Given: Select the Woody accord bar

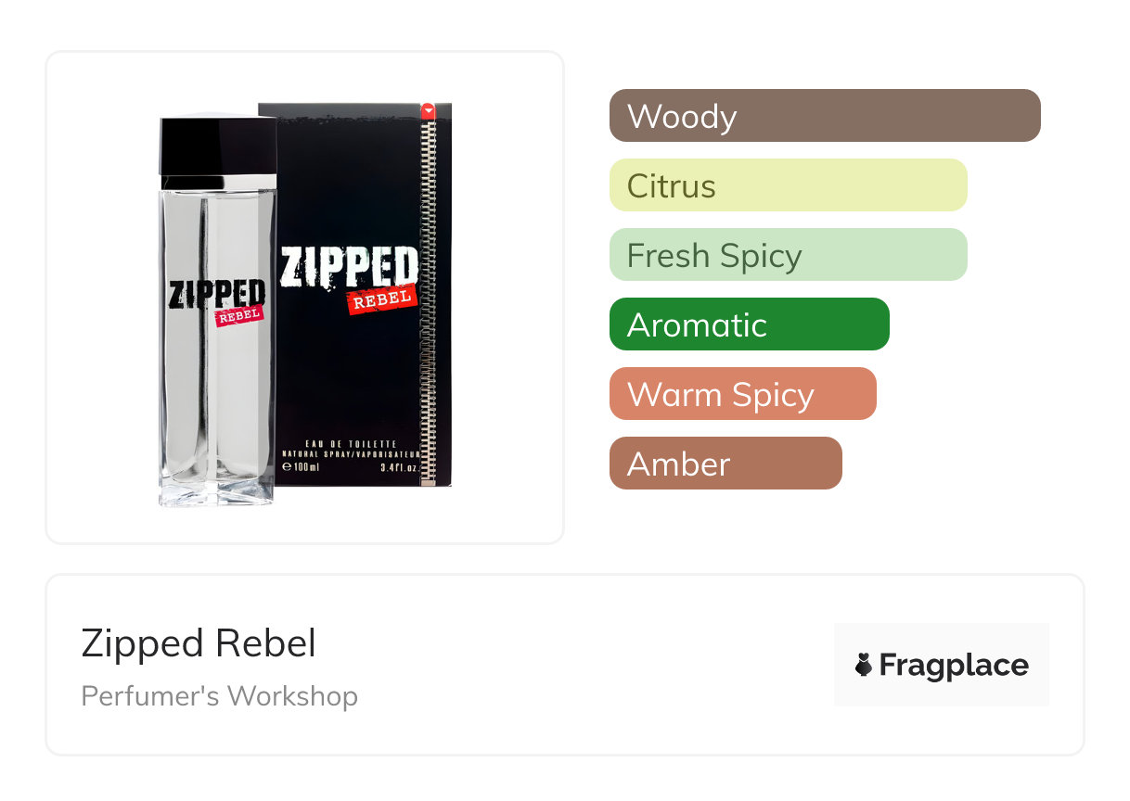Looking at the screenshot, I should [x=824, y=116].
